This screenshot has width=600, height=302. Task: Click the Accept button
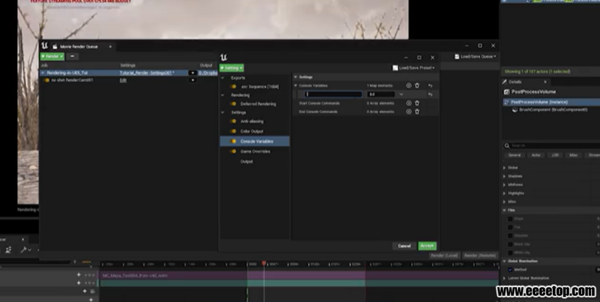coord(427,246)
